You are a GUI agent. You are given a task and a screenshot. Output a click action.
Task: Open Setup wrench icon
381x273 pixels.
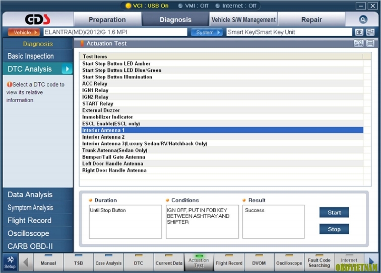pos(10,262)
